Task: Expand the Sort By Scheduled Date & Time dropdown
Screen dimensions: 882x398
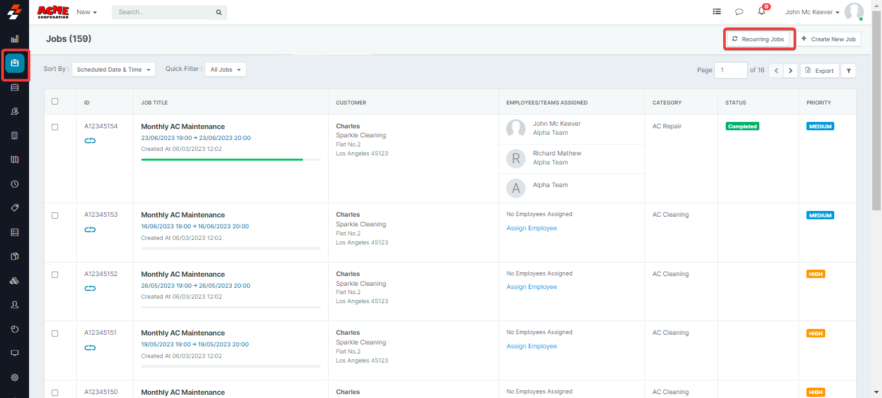Action: pos(113,70)
